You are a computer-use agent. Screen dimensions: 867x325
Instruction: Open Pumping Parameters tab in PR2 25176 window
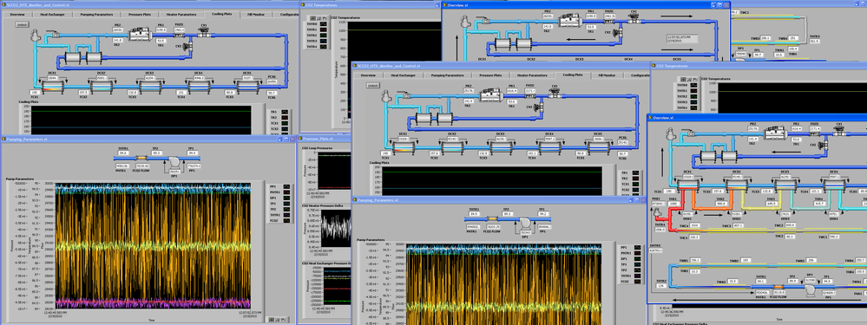[x=448, y=75]
